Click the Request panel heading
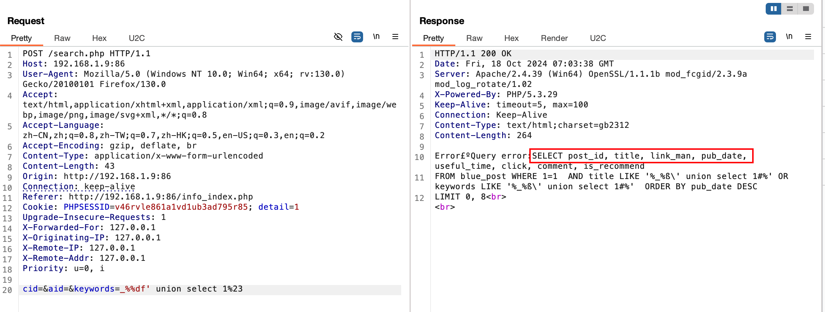The image size is (825, 312). pos(26,21)
